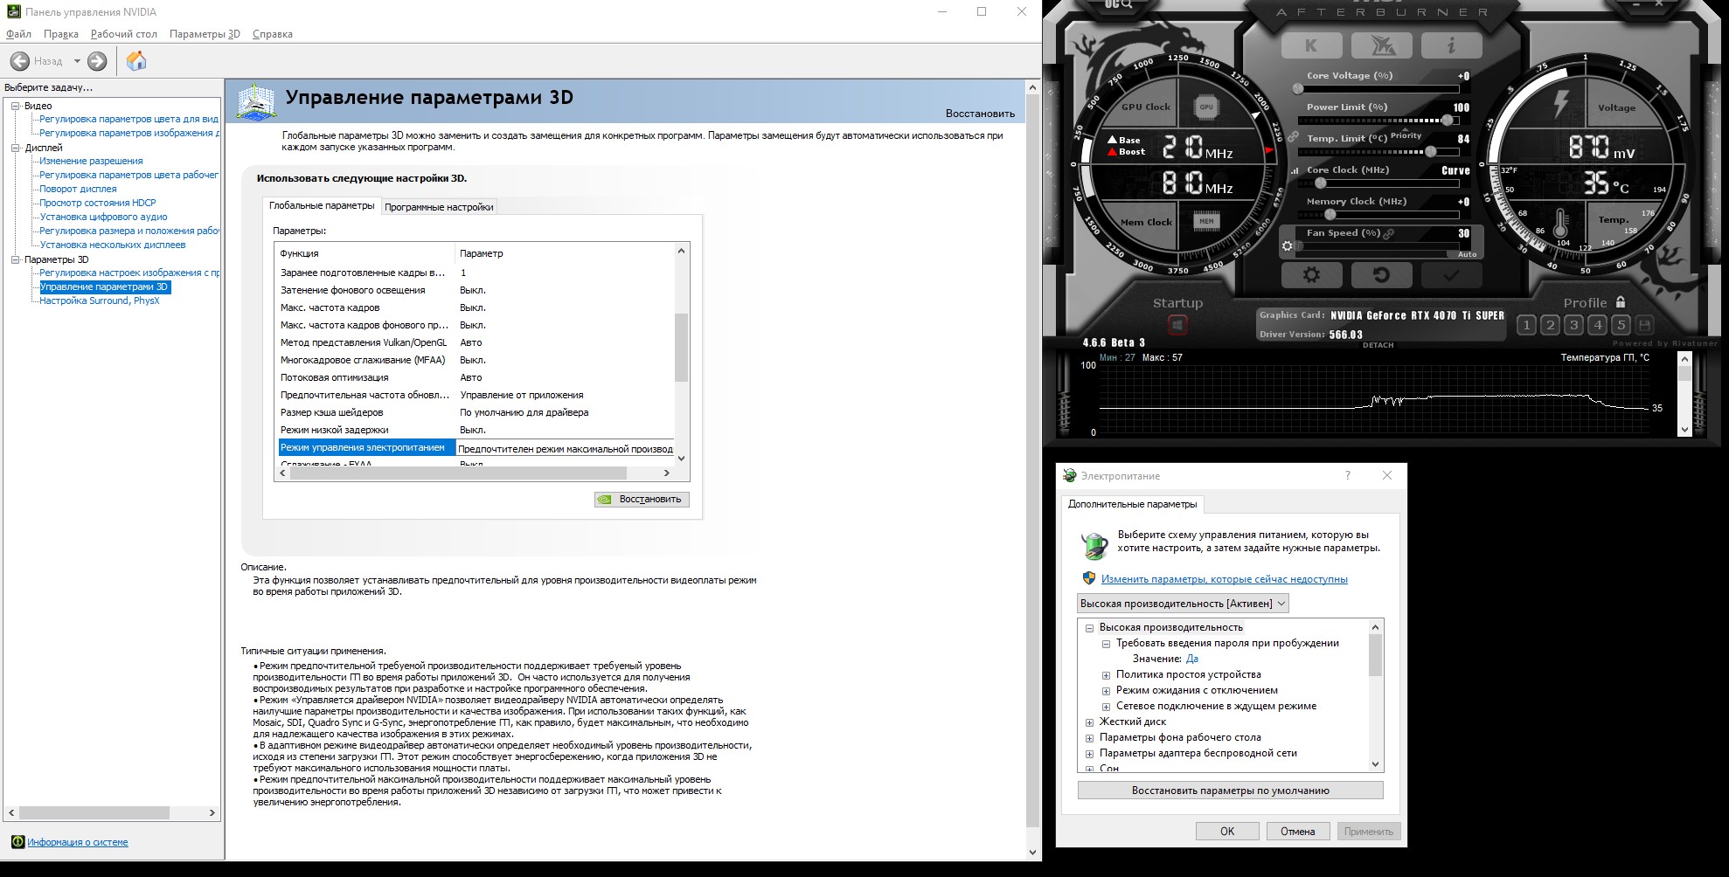Image resolution: width=1729 pixels, height=877 pixels.
Task: Open power scheme dropdown Высокая производительность
Action: point(1183,604)
